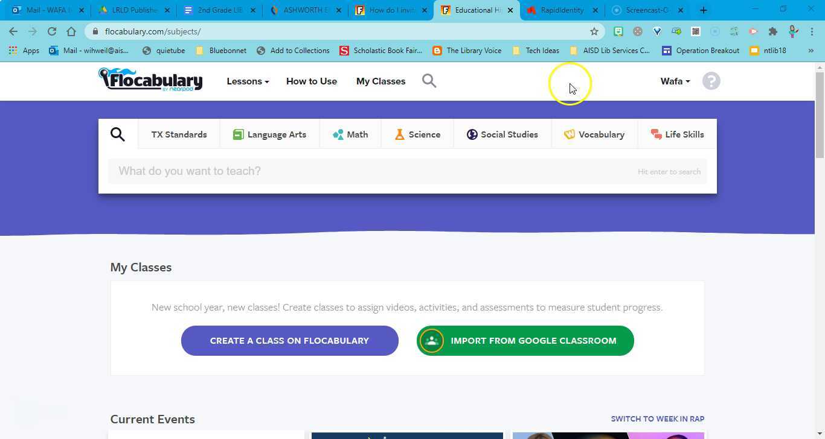Open search using the magnifier icon
The width and height of the screenshot is (825, 439).
pyautogui.click(x=429, y=80)
